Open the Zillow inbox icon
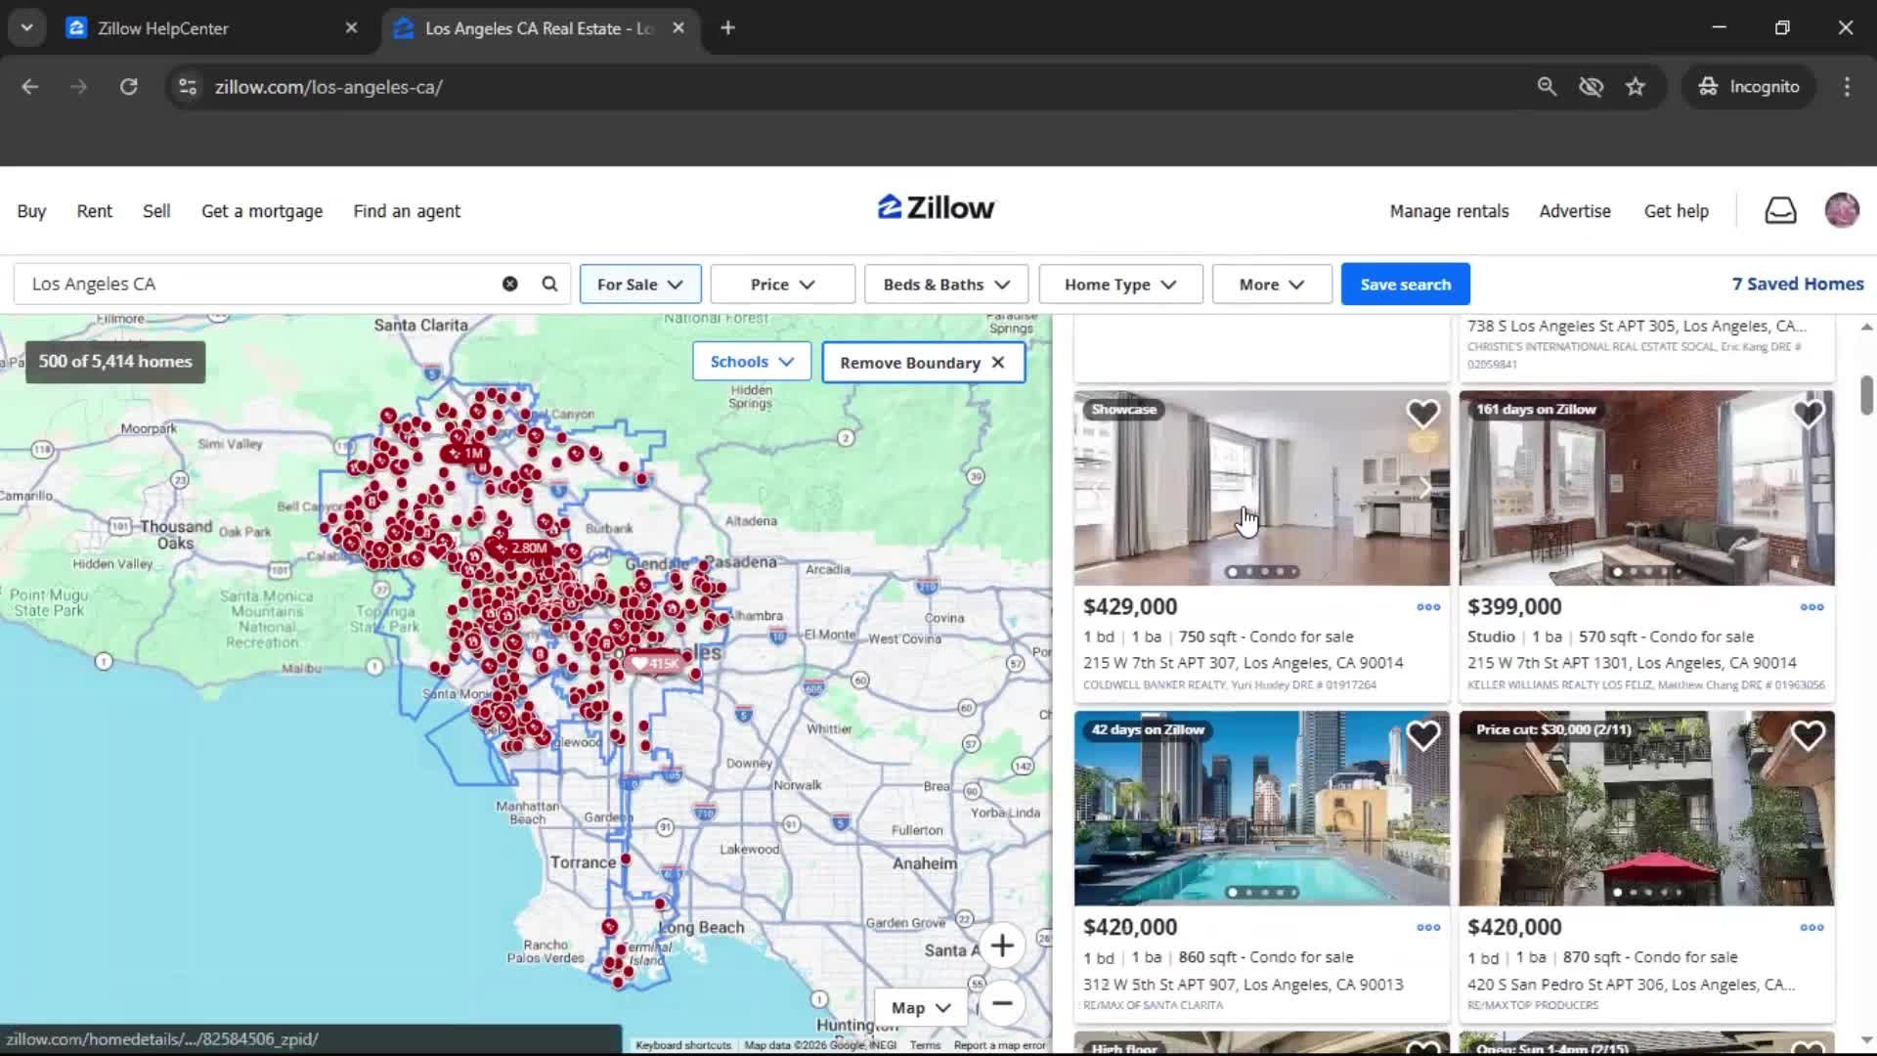The width and height of the screenshot is (1877, 1056). pyautogui.click(x=1780, y=210)
